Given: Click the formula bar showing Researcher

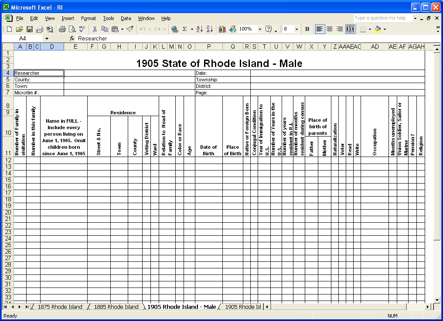Looking at the screenshot, I should 259,38.
